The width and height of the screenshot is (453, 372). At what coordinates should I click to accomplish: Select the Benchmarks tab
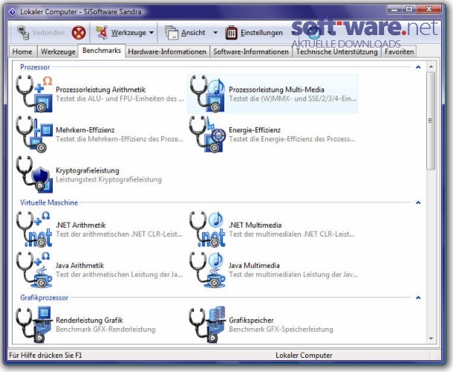coord(102,51)
